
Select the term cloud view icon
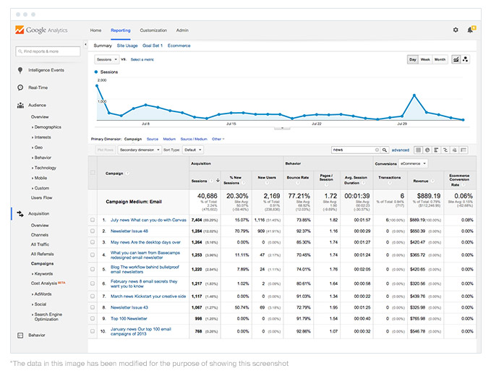[454, 150]
